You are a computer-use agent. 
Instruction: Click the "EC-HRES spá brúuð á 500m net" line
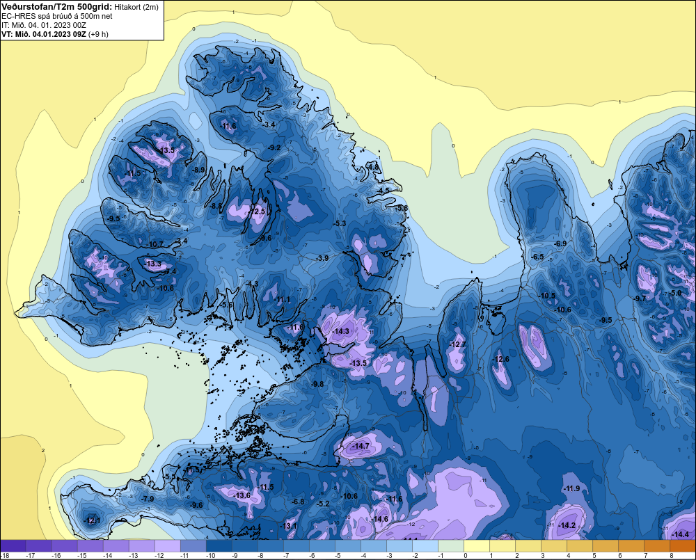tap(57, 16)
